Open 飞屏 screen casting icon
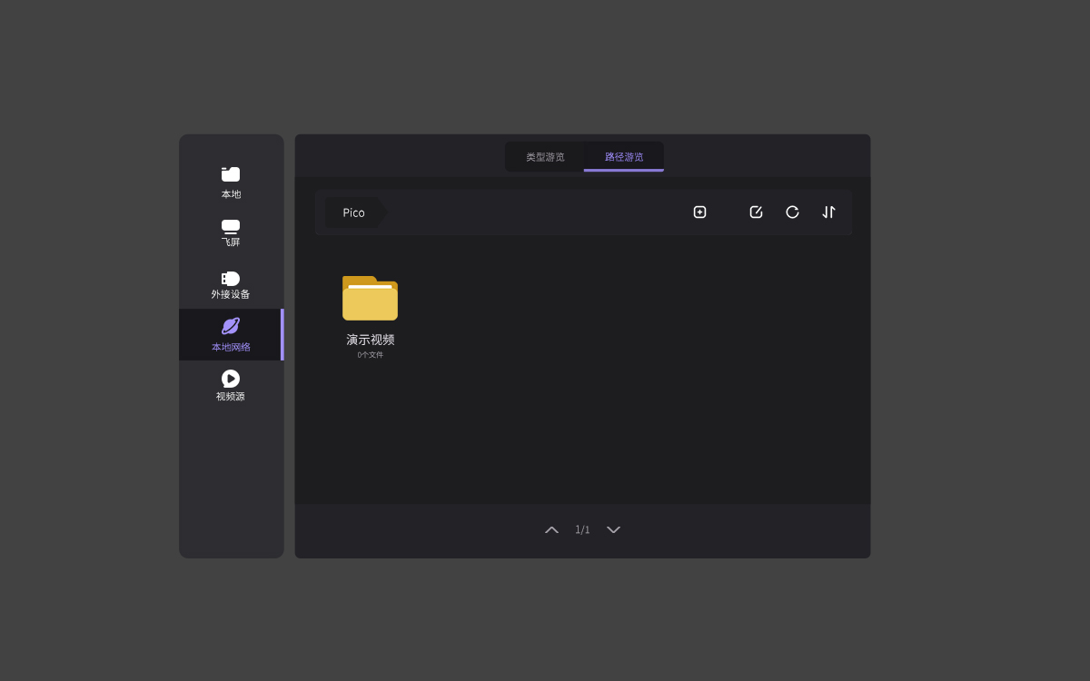The width and height of the screenshot is (1090, 681). 231,226
